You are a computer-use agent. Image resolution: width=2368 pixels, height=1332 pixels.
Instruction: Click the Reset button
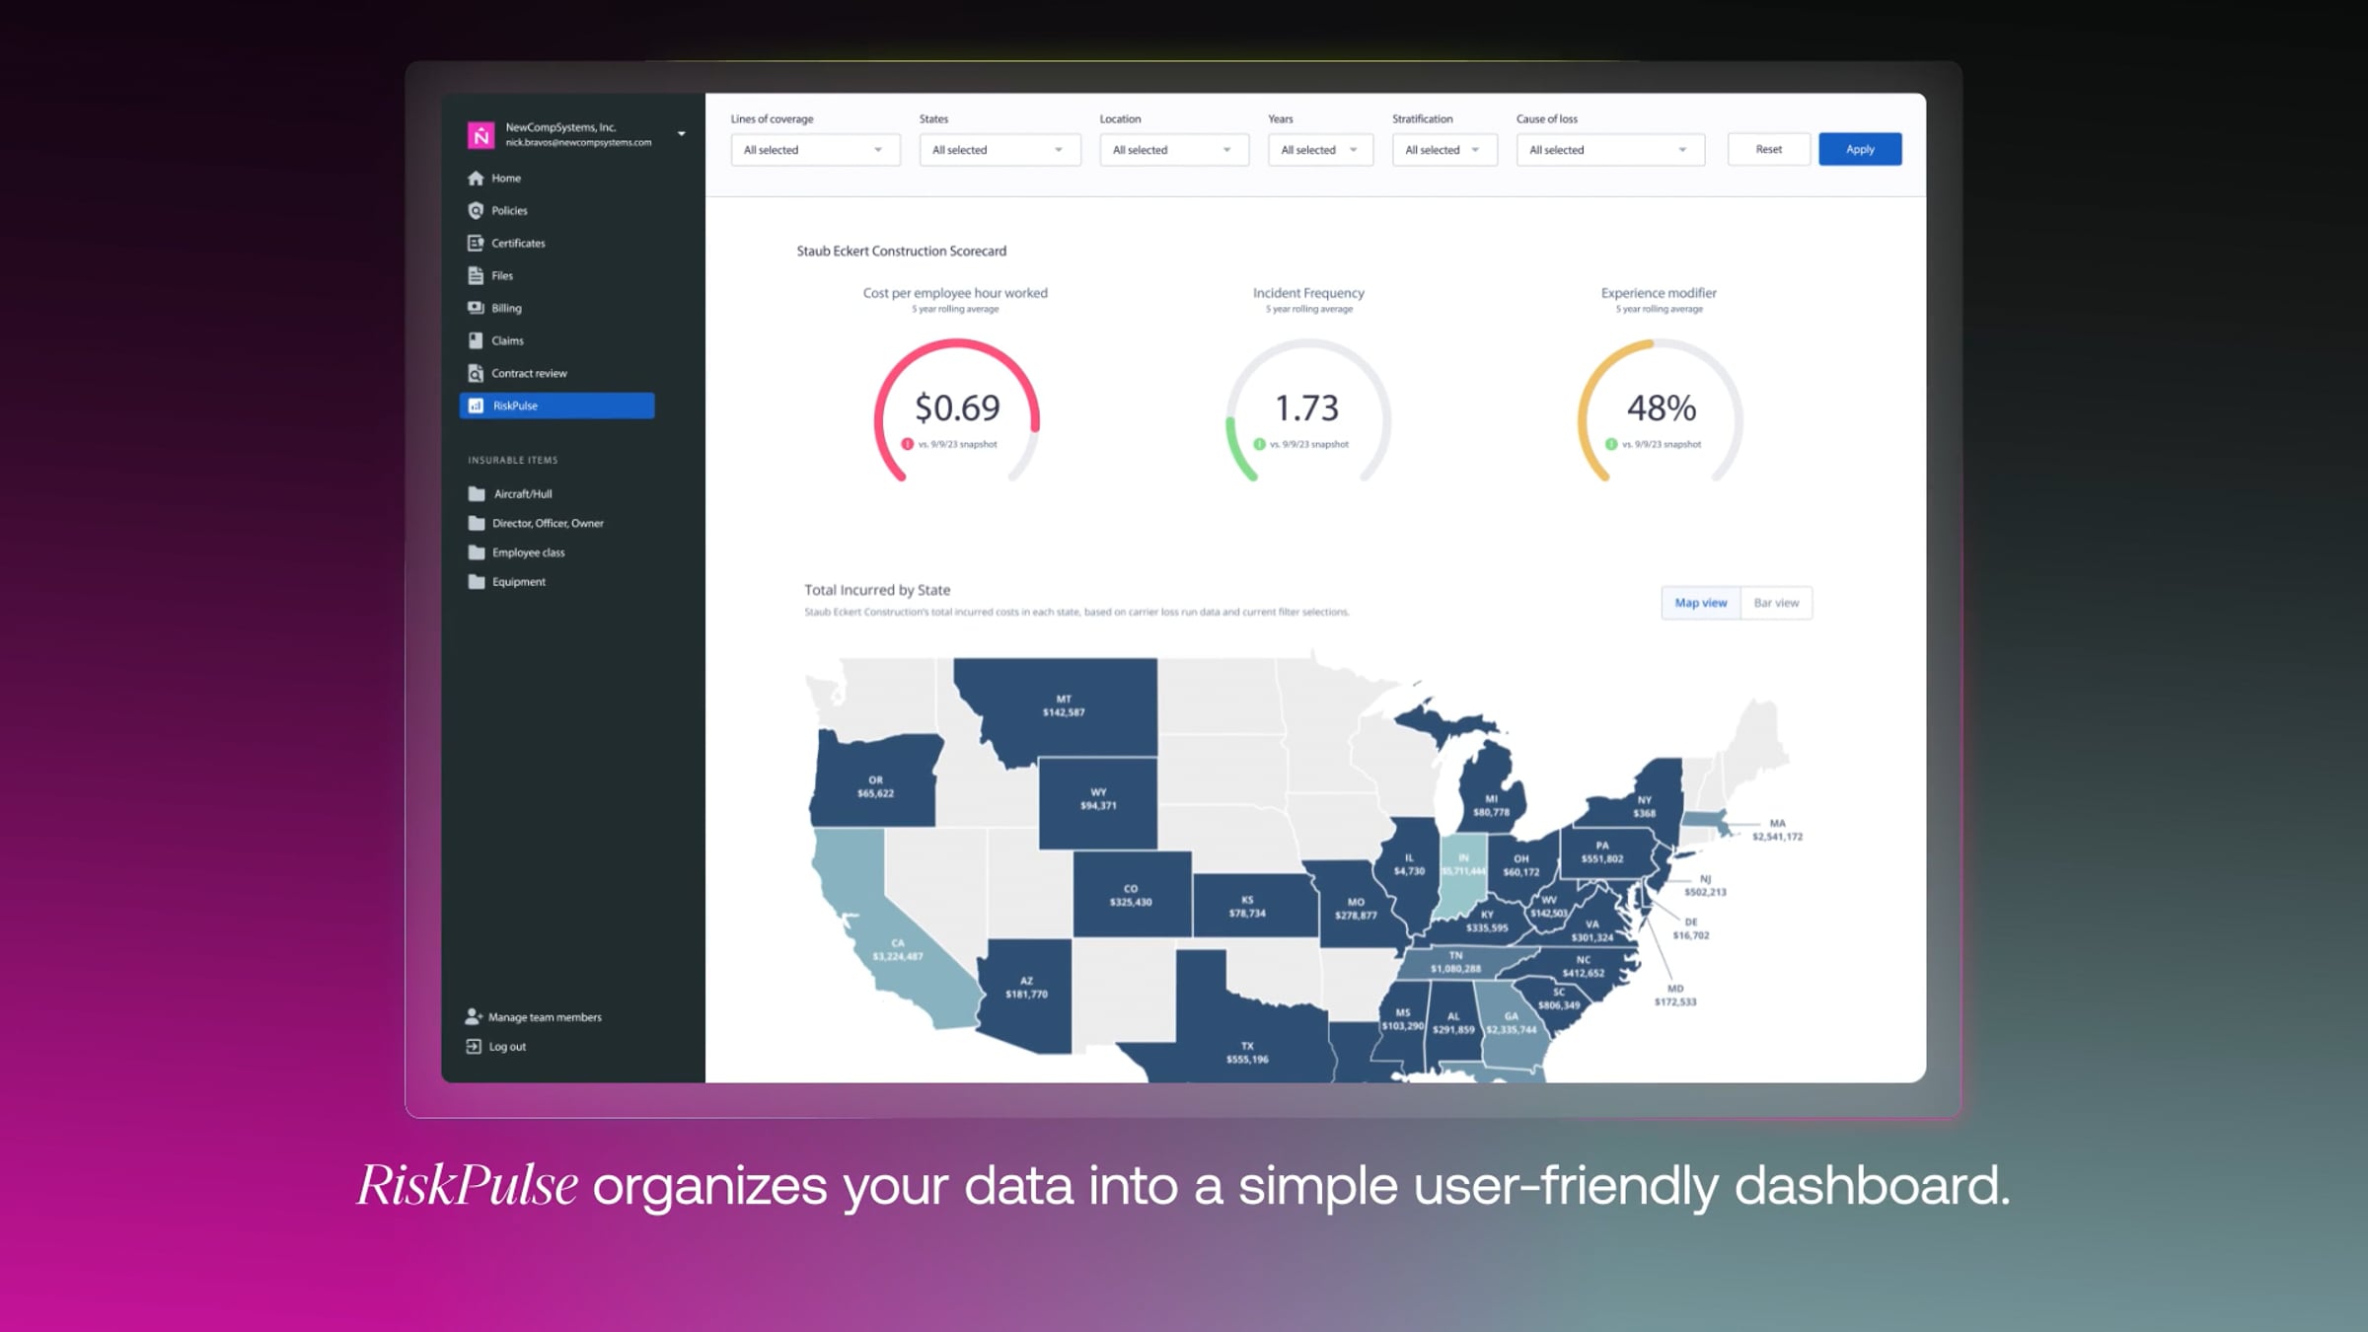[x=1768, y=149]
